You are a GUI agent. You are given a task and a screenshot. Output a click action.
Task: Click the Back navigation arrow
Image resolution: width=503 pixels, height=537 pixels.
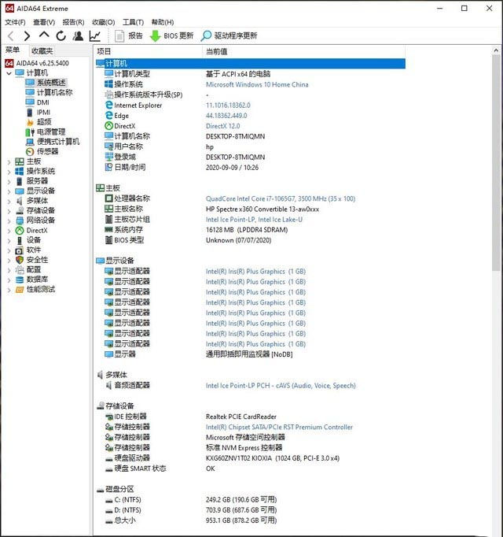[11, 35]
